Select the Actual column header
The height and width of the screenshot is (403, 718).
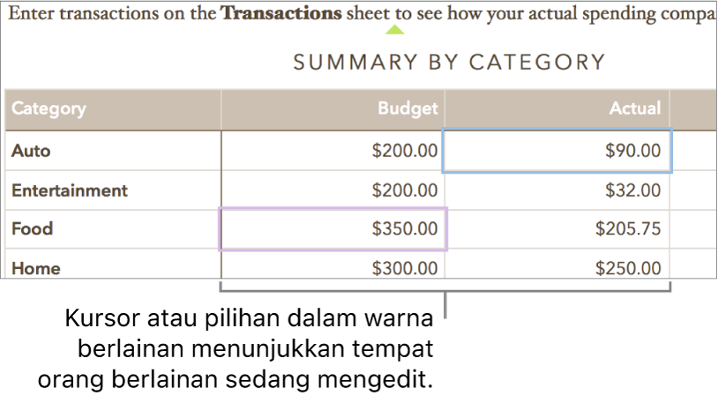(557, 108)
